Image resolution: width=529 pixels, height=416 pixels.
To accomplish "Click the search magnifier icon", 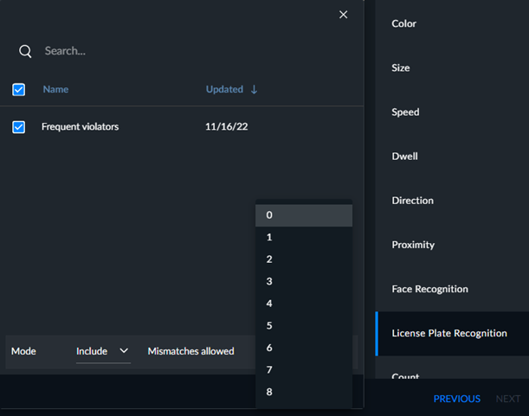I will tap(25, 51).
